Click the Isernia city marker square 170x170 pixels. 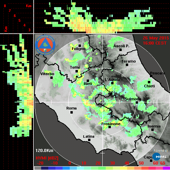pos(153,130)
